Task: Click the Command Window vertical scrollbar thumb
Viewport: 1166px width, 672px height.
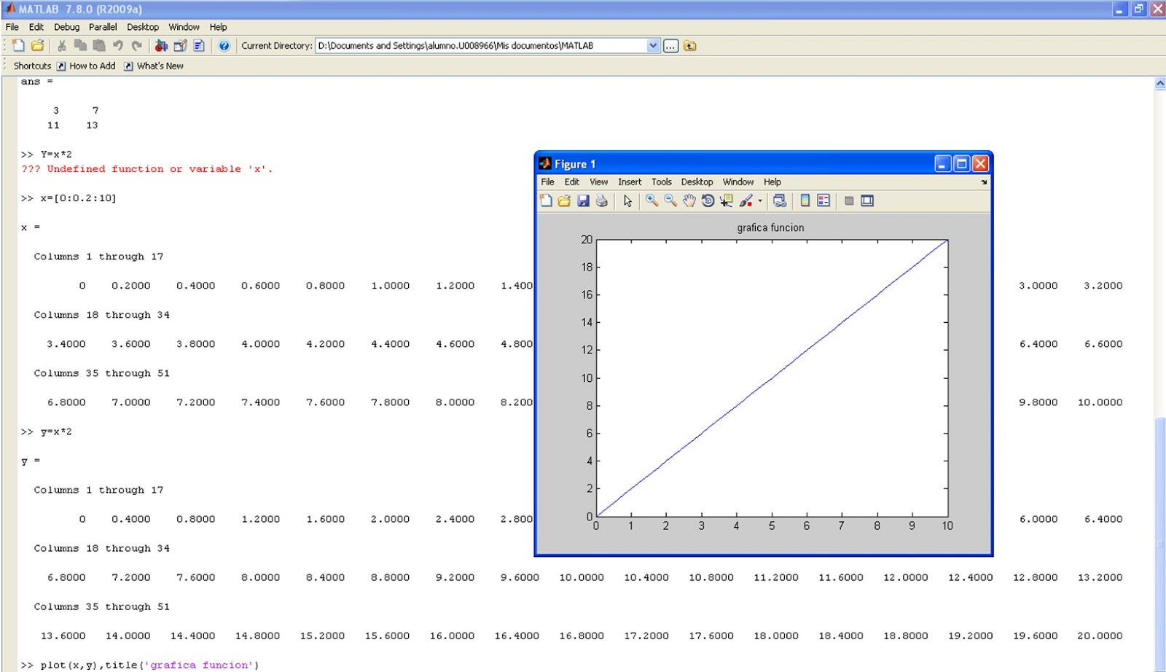Action: click(1159, 543)
